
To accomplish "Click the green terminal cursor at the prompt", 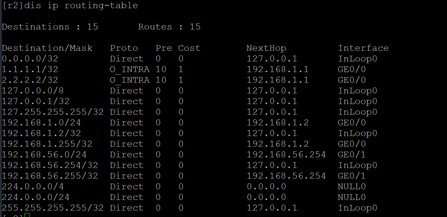I will (x=27, y=215).
